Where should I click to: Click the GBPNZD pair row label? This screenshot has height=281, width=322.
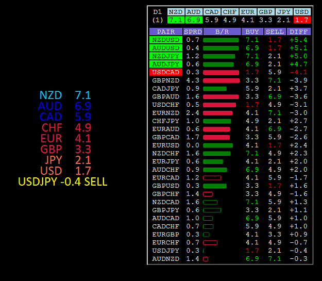pyautogui.click(x=166, y=80)
